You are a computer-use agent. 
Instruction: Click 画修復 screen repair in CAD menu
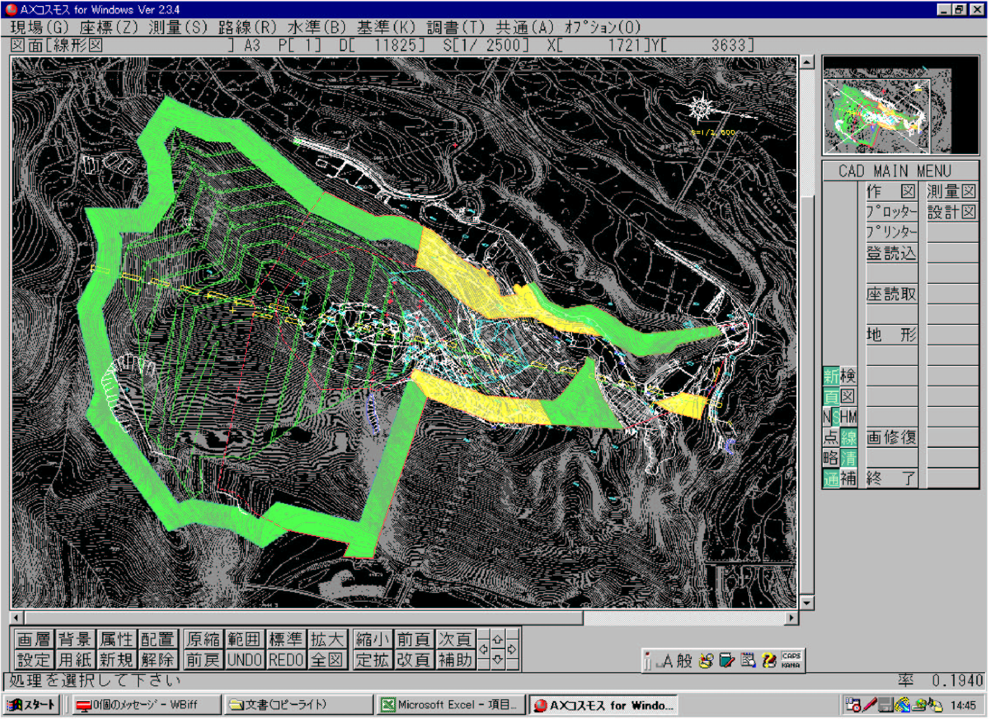click(891, 437)
